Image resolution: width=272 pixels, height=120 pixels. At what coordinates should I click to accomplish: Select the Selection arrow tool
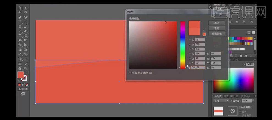click(x=20, y=8)
